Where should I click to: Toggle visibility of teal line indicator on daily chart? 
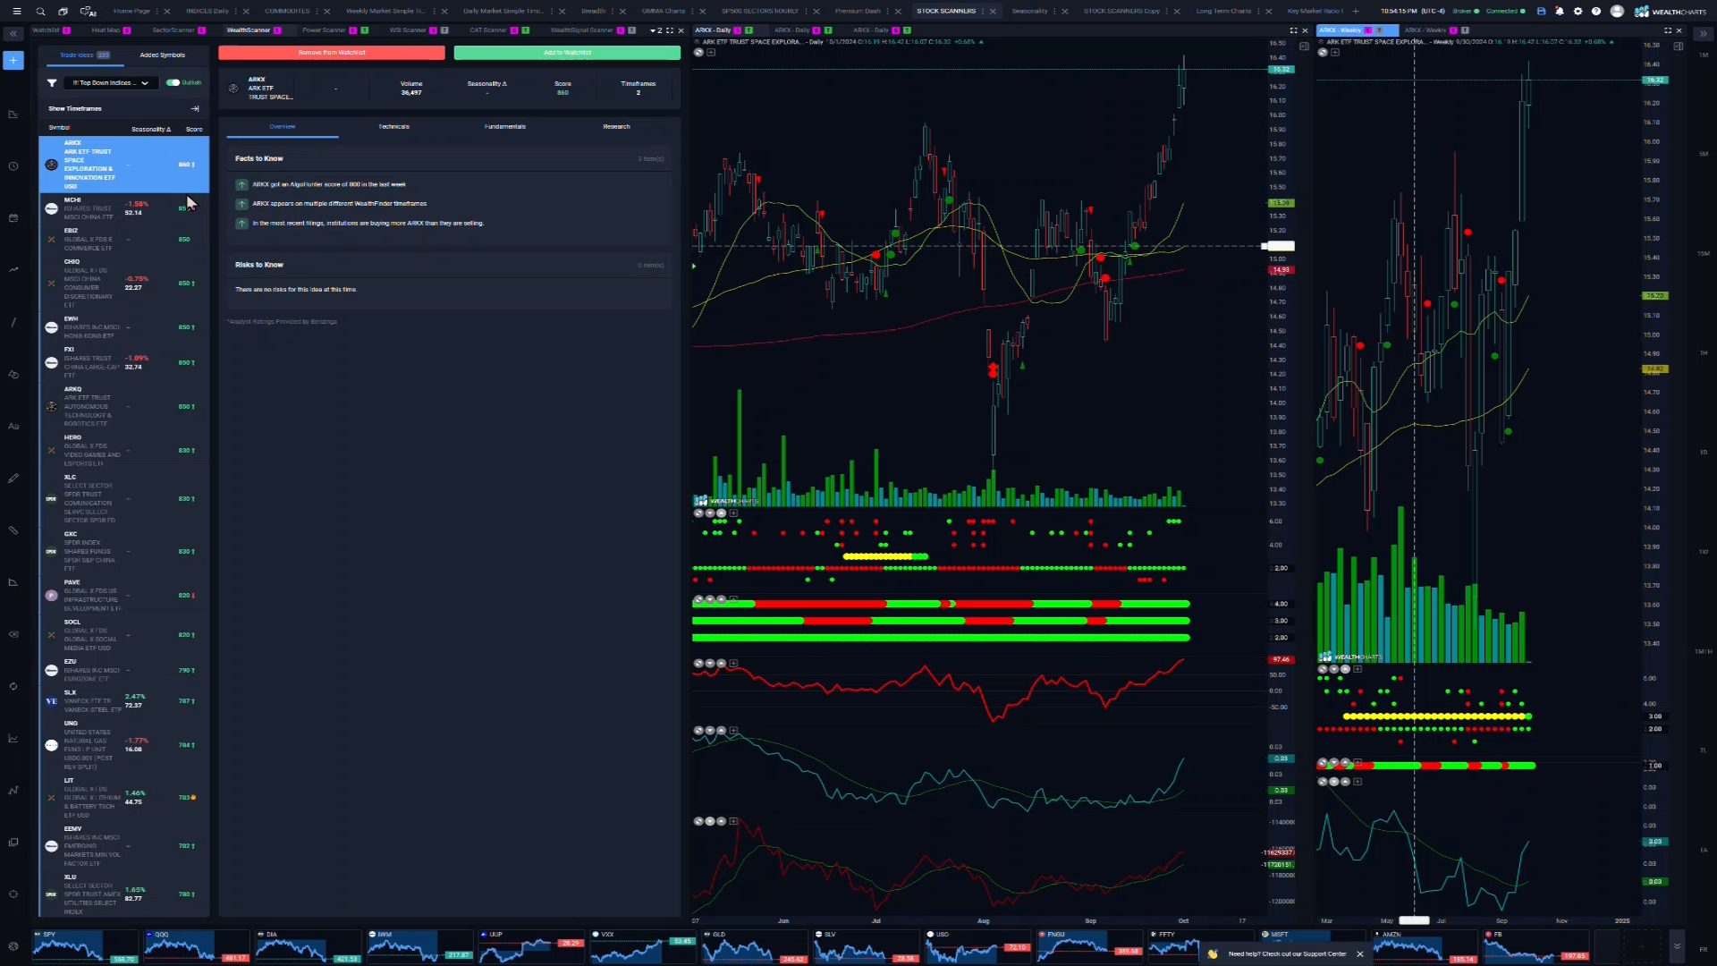click(x=698, y=731)
